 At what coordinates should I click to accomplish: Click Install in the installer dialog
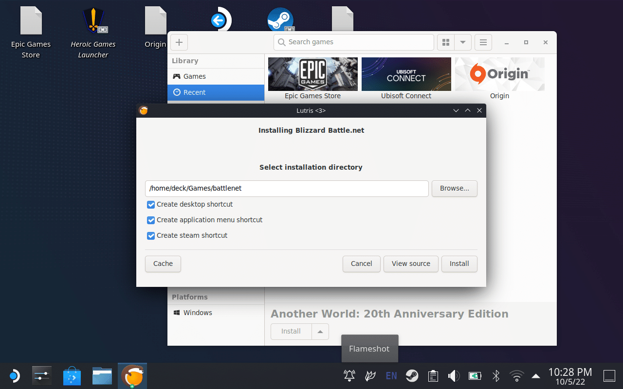click(459, 264)
